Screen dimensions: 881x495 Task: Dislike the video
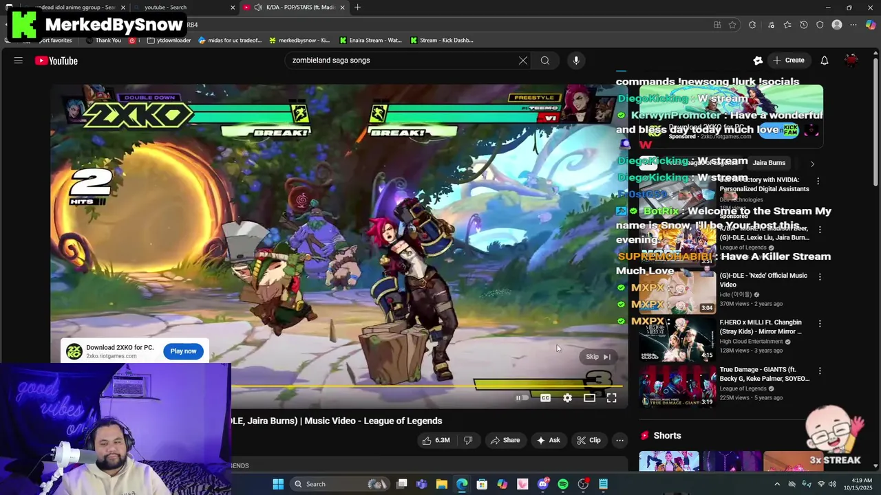[468, 440]
